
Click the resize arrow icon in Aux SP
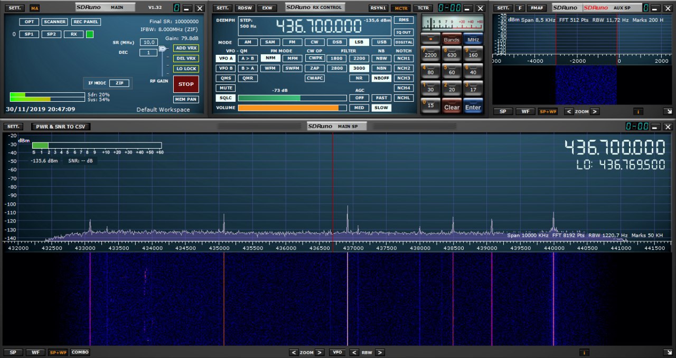(668, 111)
